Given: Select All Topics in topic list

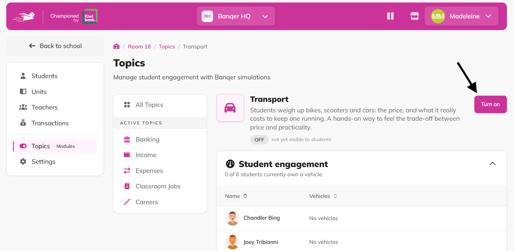Looking at the screenshot, I should coord(160,105).
